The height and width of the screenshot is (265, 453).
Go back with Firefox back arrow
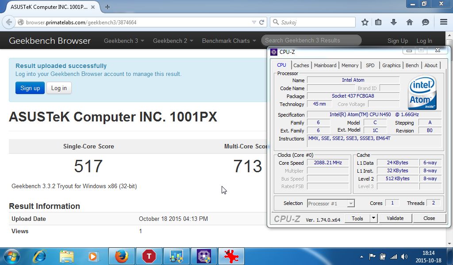[9, 22]
